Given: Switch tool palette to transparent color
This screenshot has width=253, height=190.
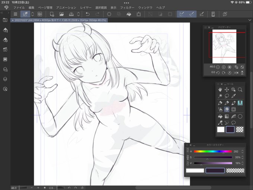Looking at the screenshot, I should [x=240, y=129].
